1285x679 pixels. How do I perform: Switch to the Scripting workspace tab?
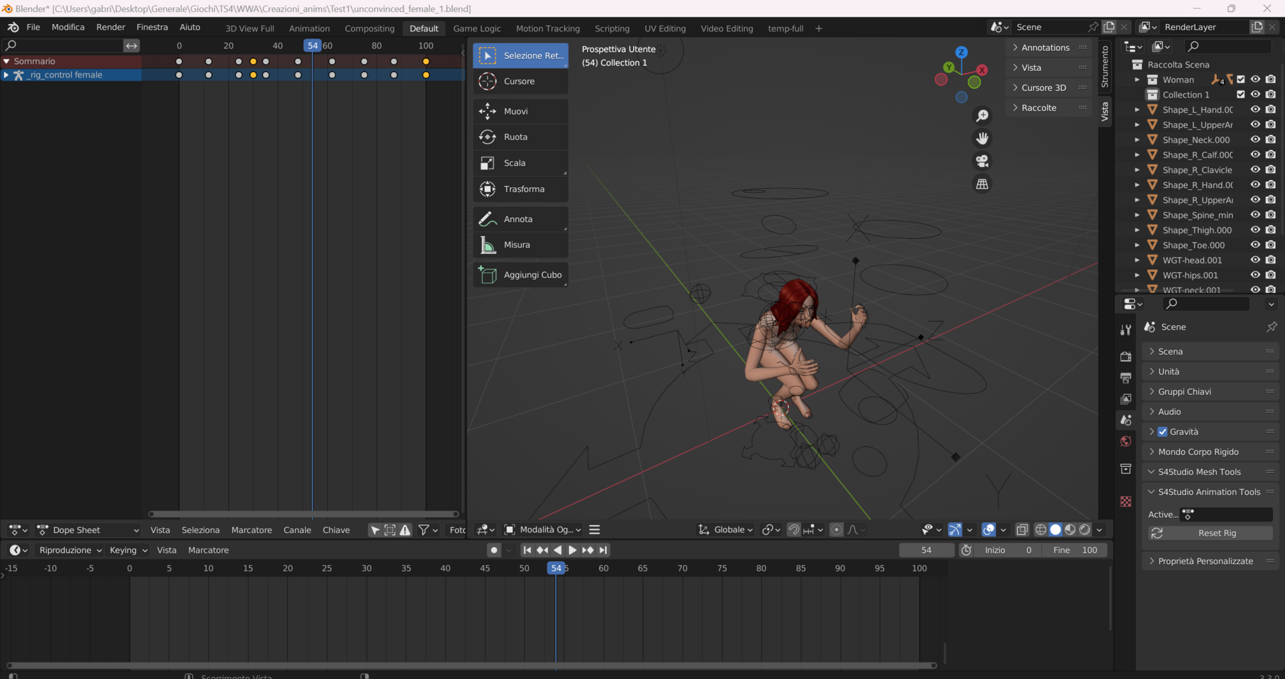(612, 28)
